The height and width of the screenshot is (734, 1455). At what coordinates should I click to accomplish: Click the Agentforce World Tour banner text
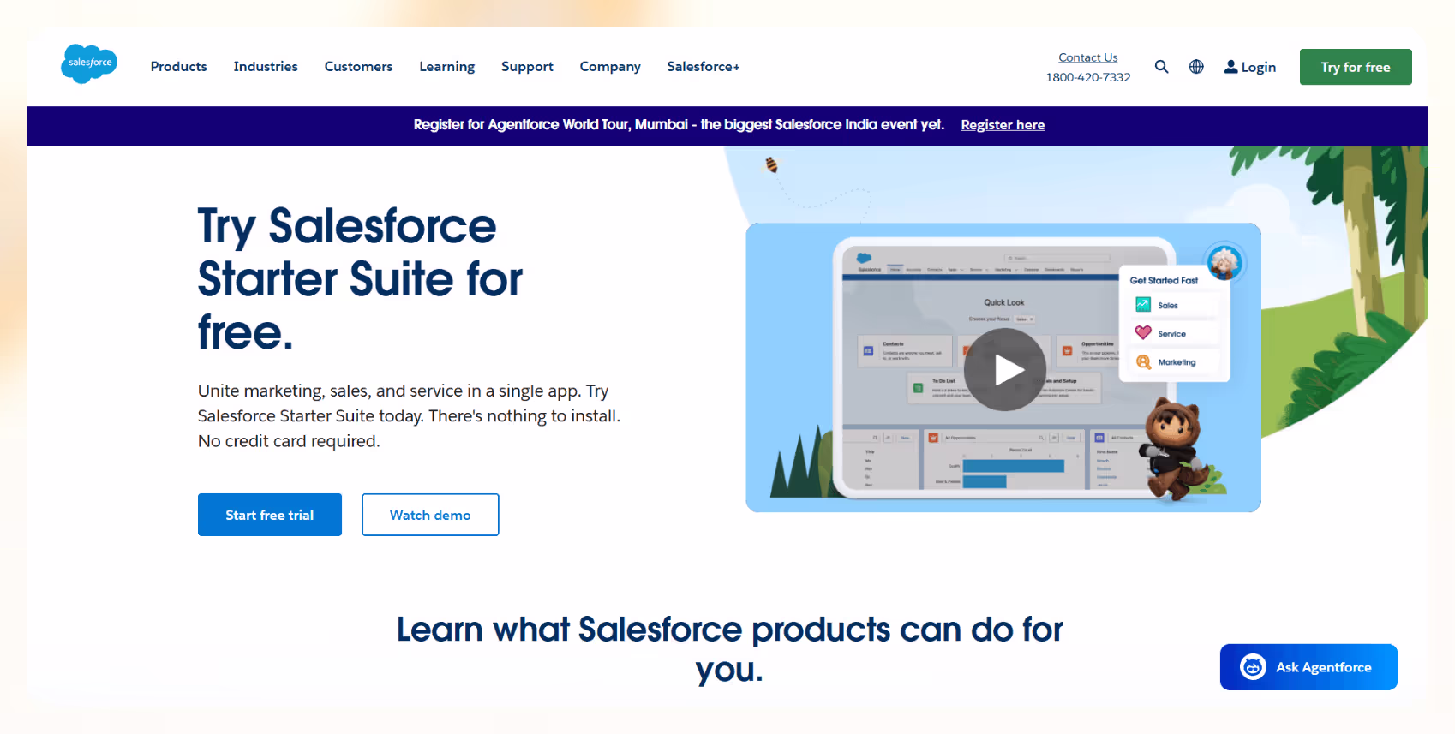tap(679, 125)
